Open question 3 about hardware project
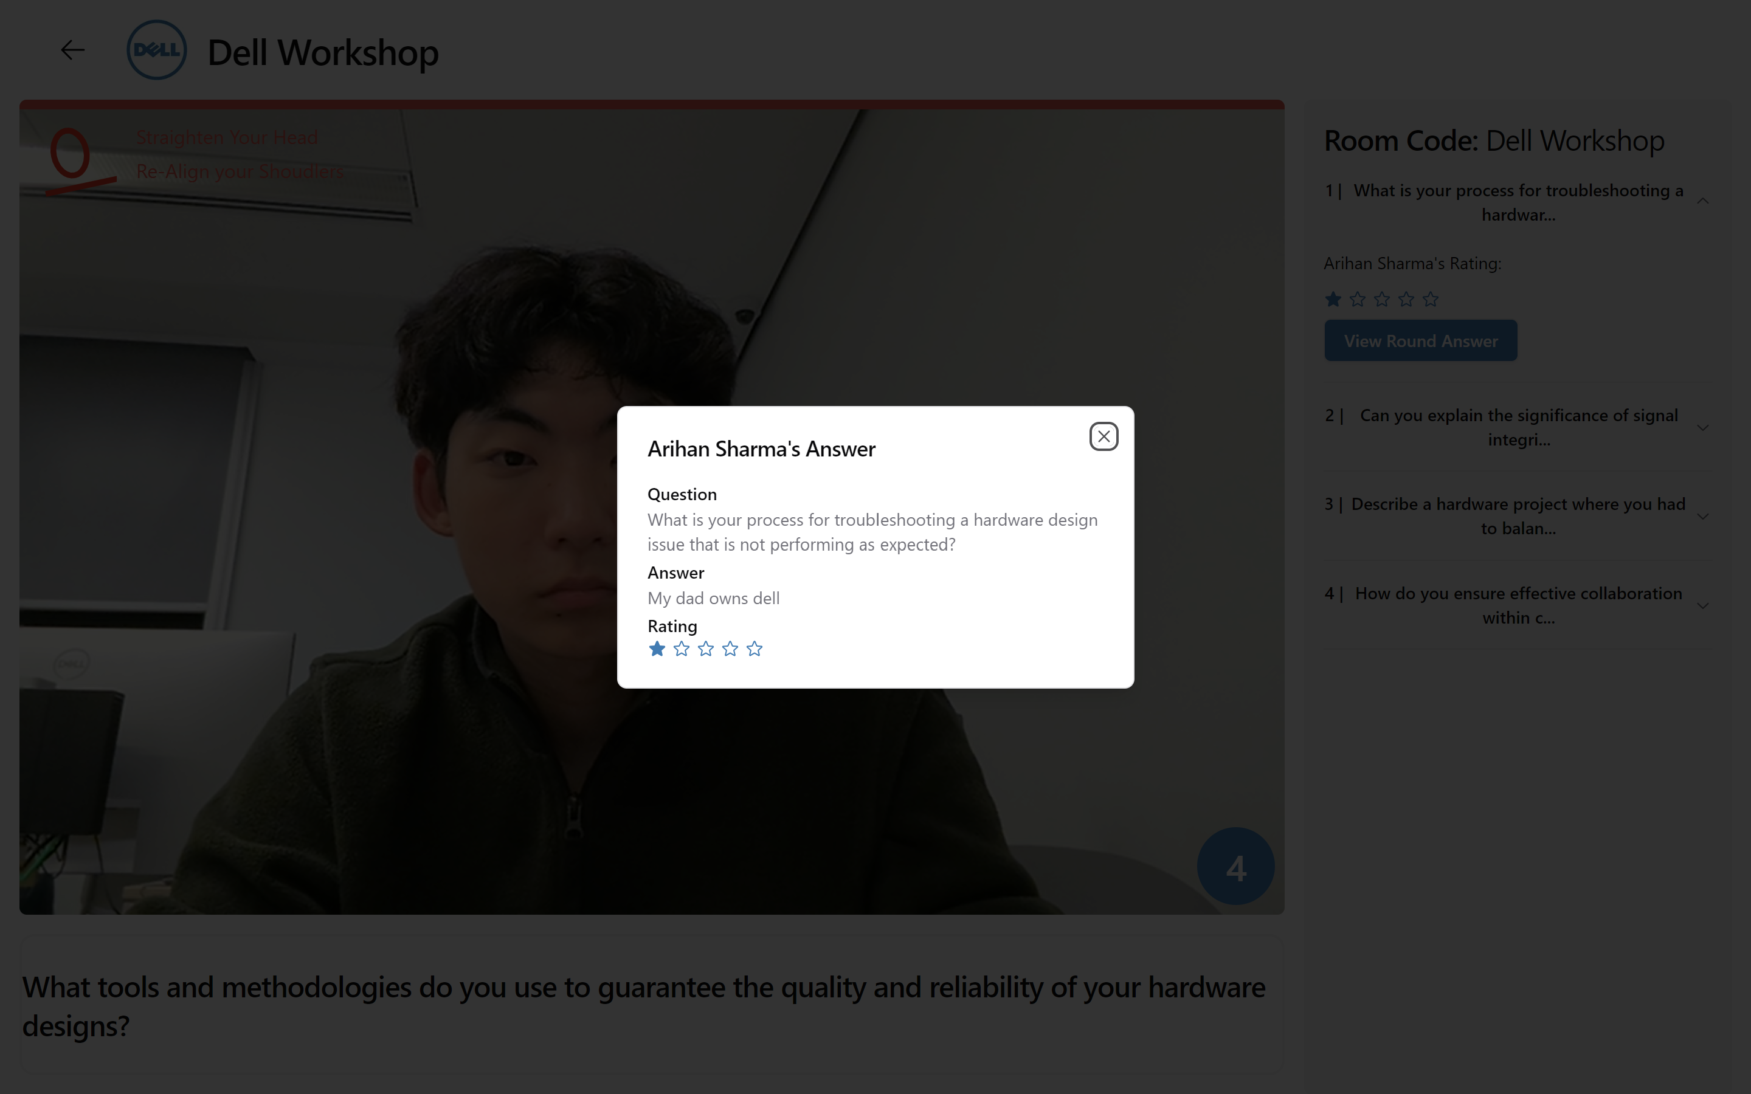1751x1094 pixels. (1518, 516)
